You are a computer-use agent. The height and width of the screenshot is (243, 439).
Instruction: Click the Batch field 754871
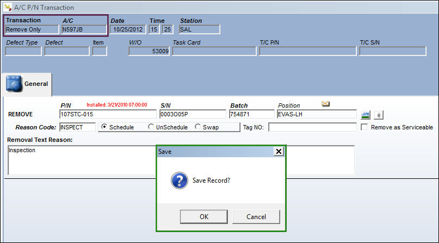(x=252, y=114)
